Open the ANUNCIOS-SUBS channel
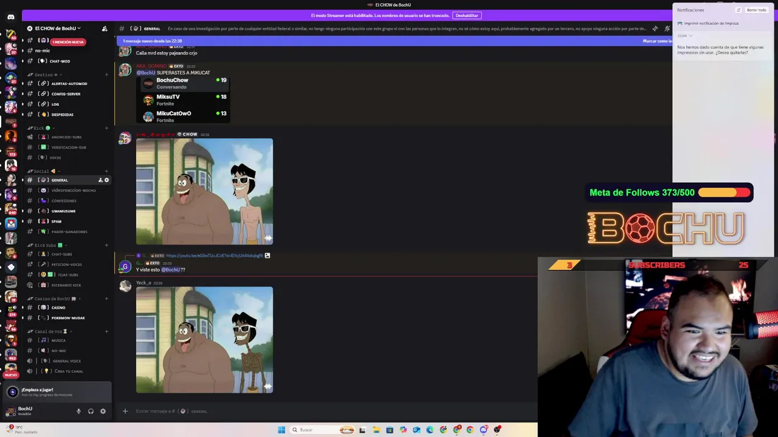 [x=67, y=137]
